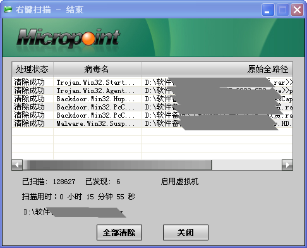Select the Trojan.Win32.Agent row

coord(152,90)
